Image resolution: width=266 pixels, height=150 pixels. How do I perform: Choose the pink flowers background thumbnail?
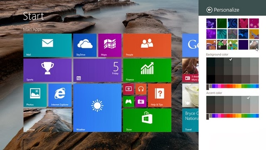254,23
